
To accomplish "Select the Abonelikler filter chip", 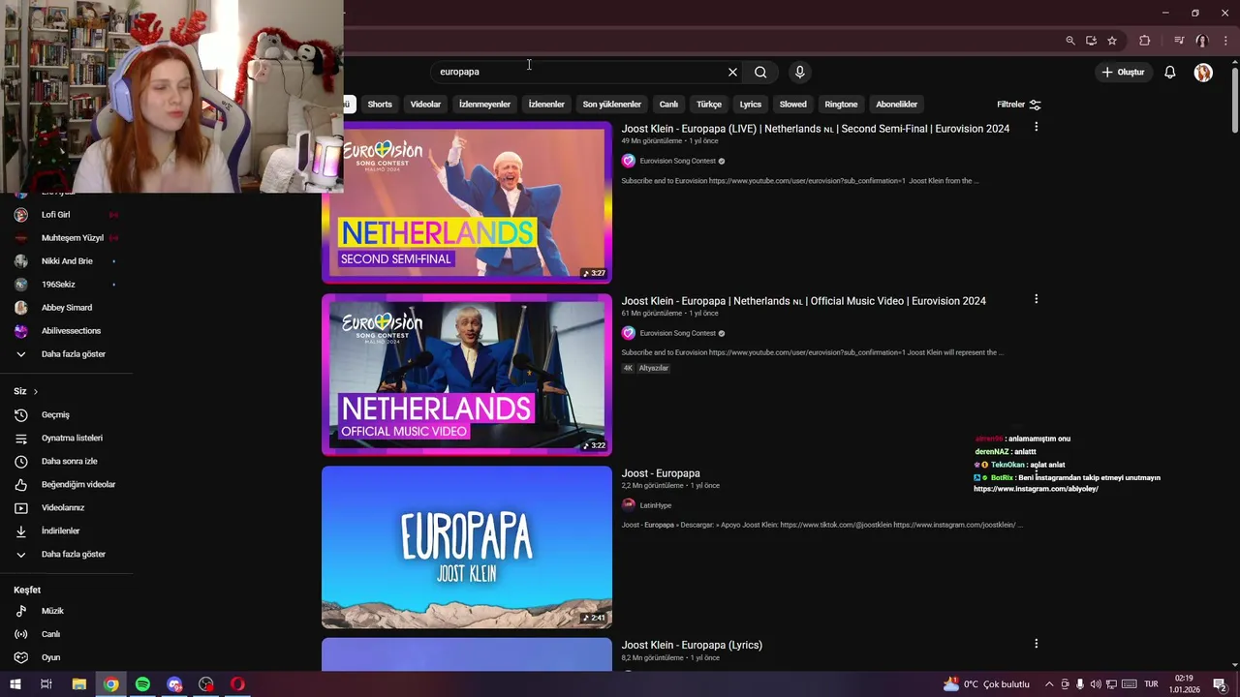I will tap(896, 105).
